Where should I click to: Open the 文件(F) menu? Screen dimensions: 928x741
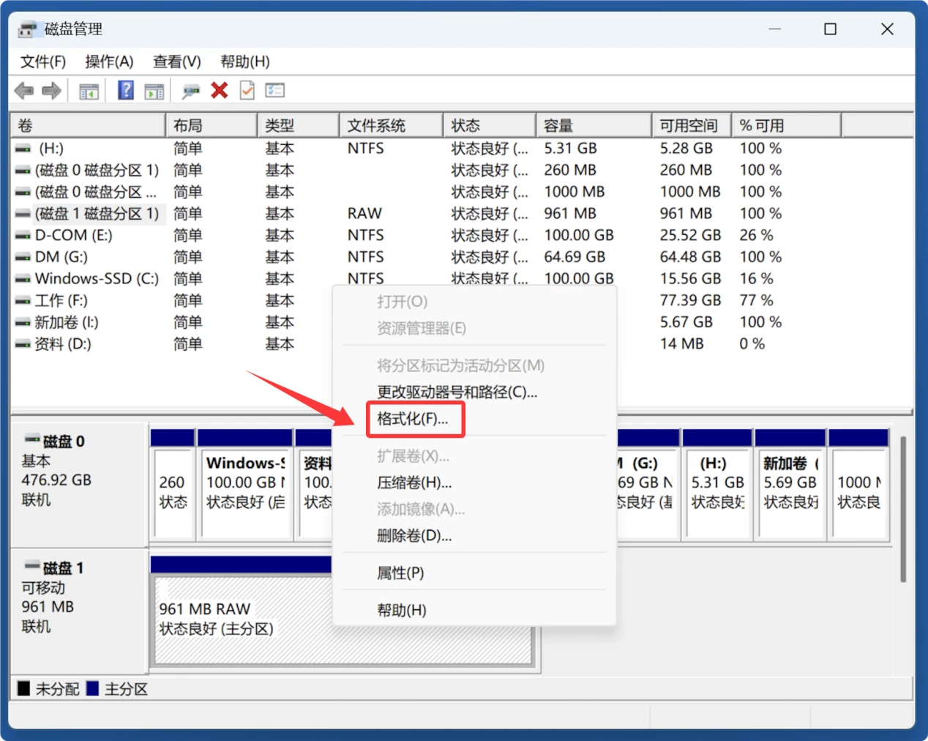pos(43,62)
